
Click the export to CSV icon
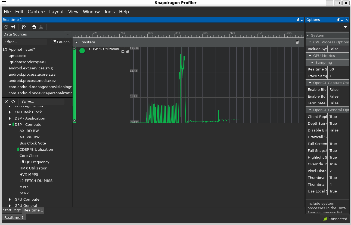pos(34,27)
